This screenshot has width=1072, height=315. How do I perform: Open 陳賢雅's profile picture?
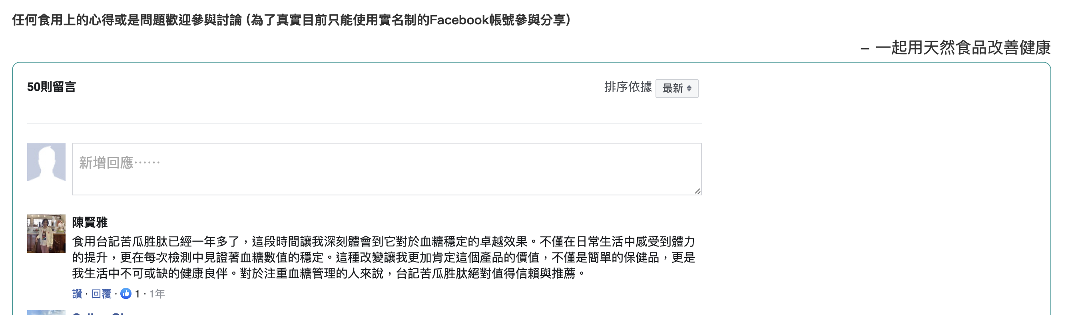pos(46,233)
